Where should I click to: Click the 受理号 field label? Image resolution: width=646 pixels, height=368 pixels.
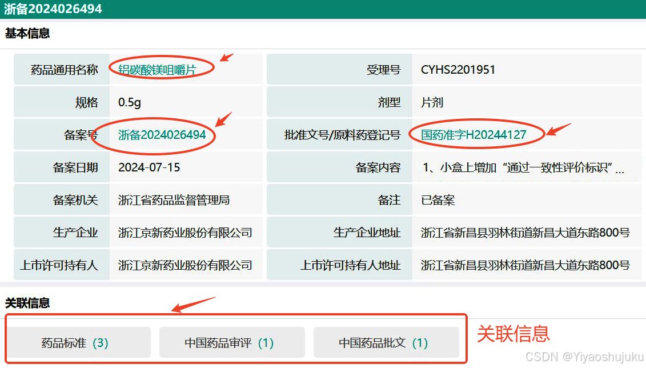(x=384, y=70)
